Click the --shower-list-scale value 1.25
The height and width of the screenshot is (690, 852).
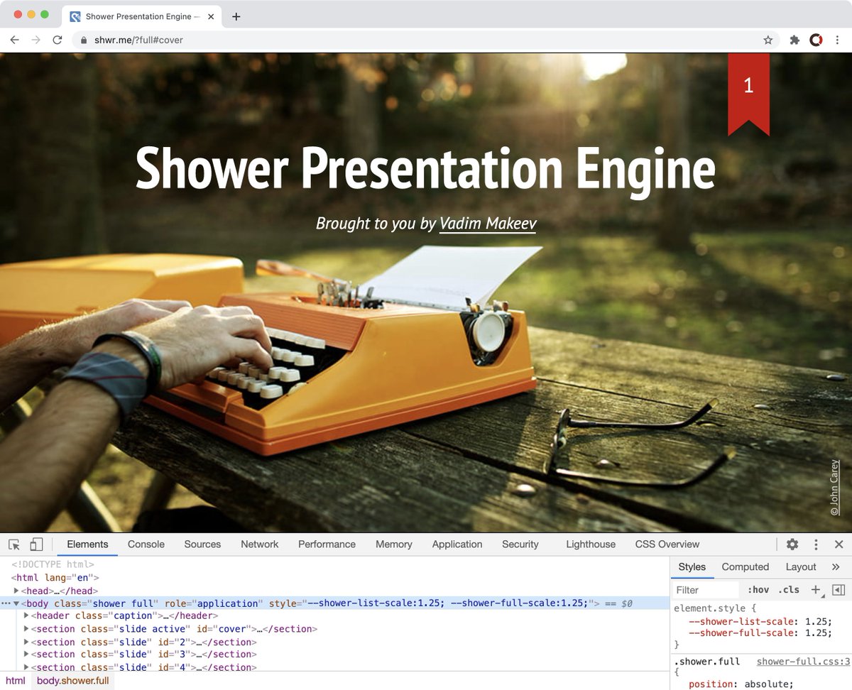817,621
